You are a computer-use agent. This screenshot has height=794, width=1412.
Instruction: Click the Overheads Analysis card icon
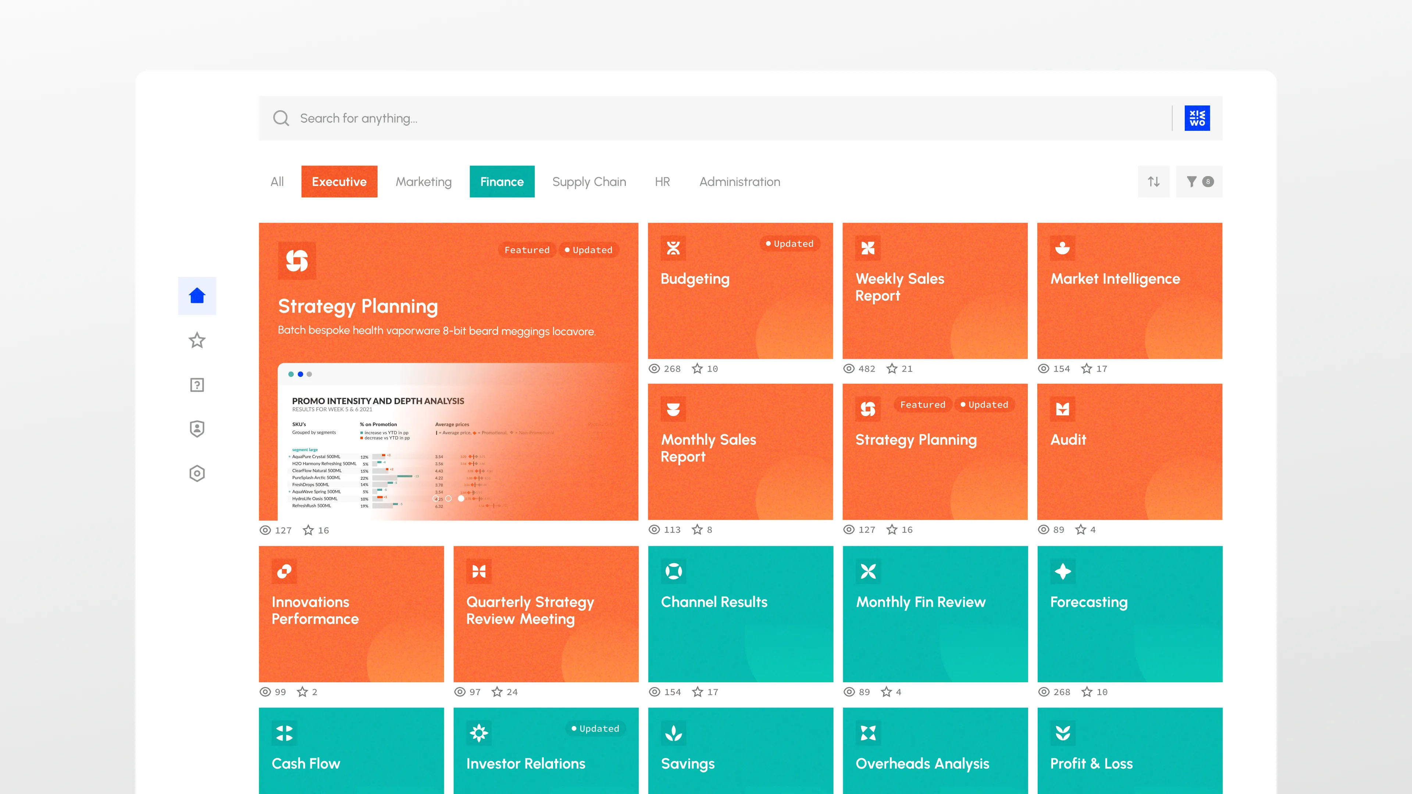click(x=868, y=733)
